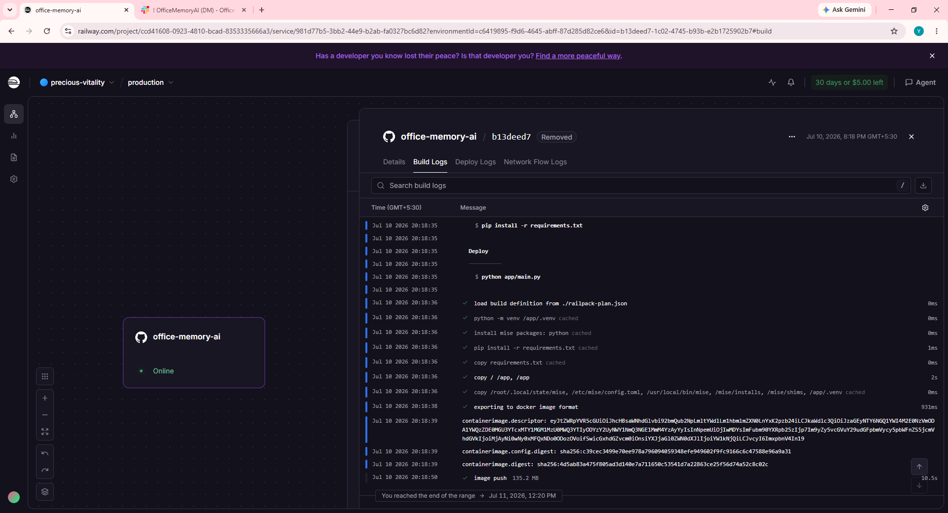Zoom in on the canvas
Screen dimensions: 948x513
tap(45, 398)
